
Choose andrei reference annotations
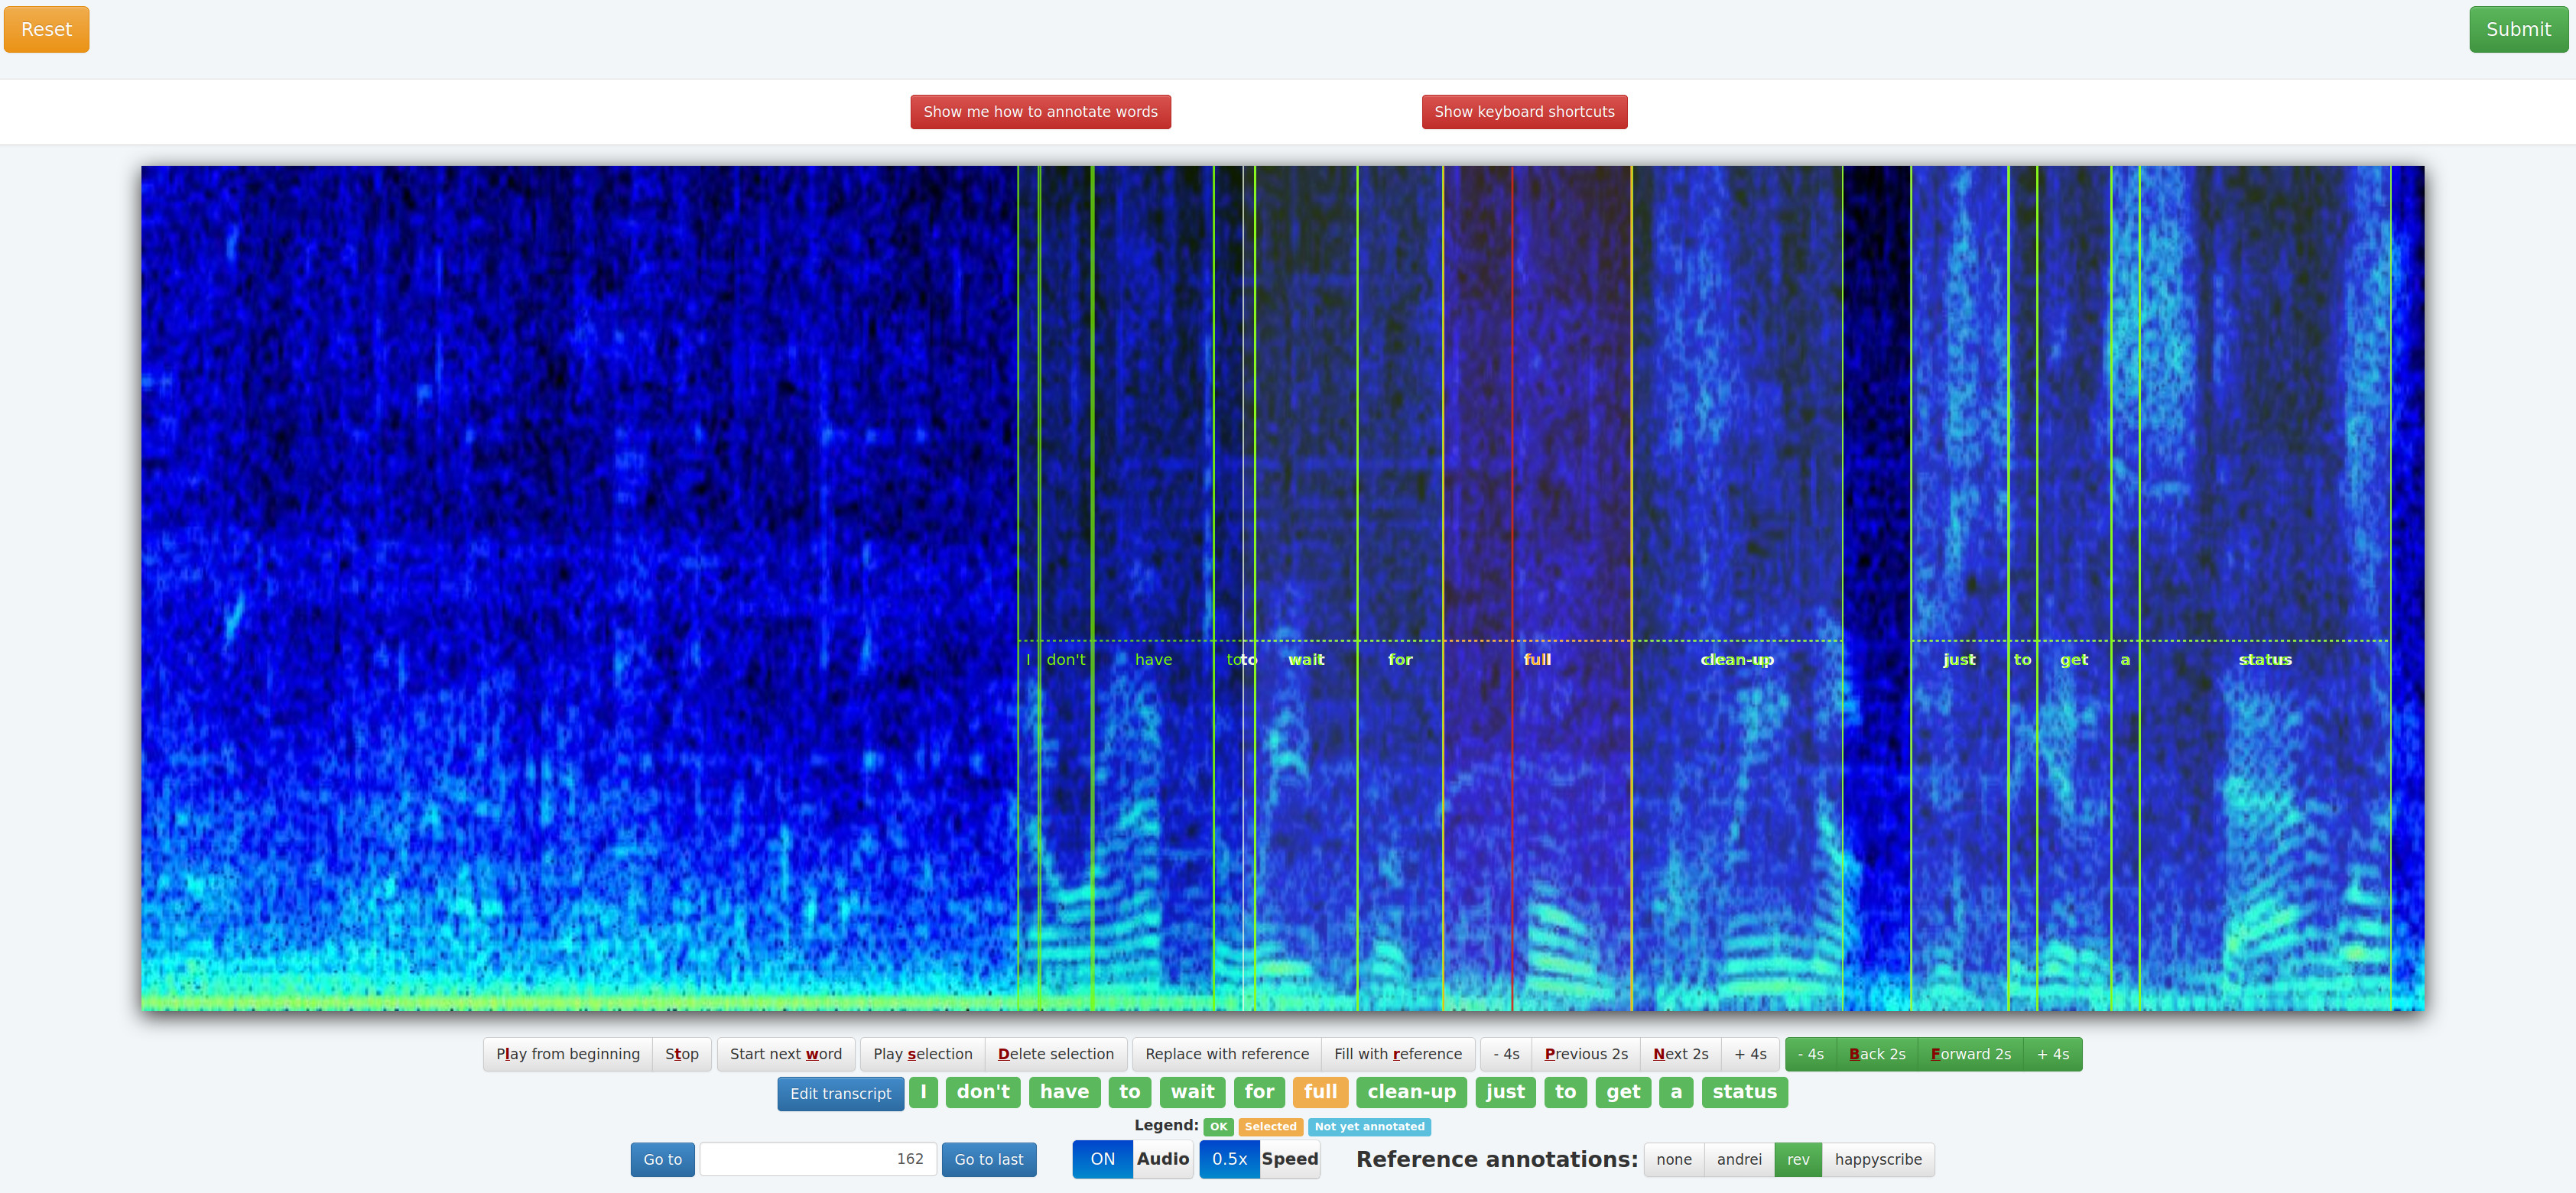coord(1739,1160)
